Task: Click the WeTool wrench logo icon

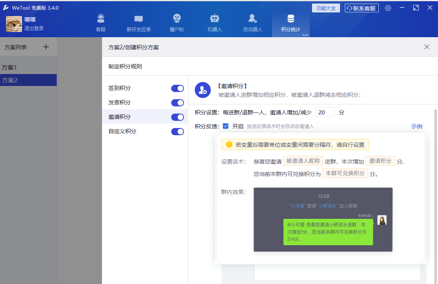Action: (x=6, y=8)
